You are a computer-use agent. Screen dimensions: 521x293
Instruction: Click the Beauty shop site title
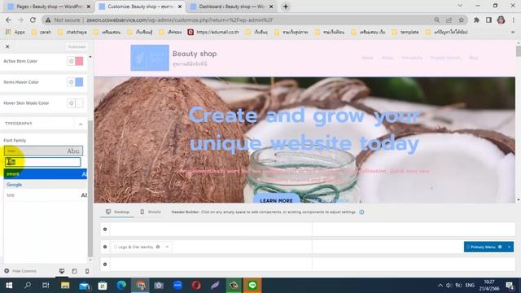point(195,54)
